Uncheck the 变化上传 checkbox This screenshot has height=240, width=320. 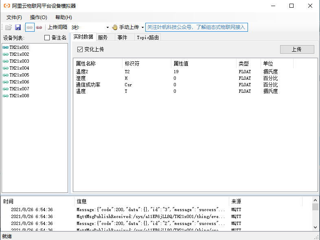(x=80, y=49)
